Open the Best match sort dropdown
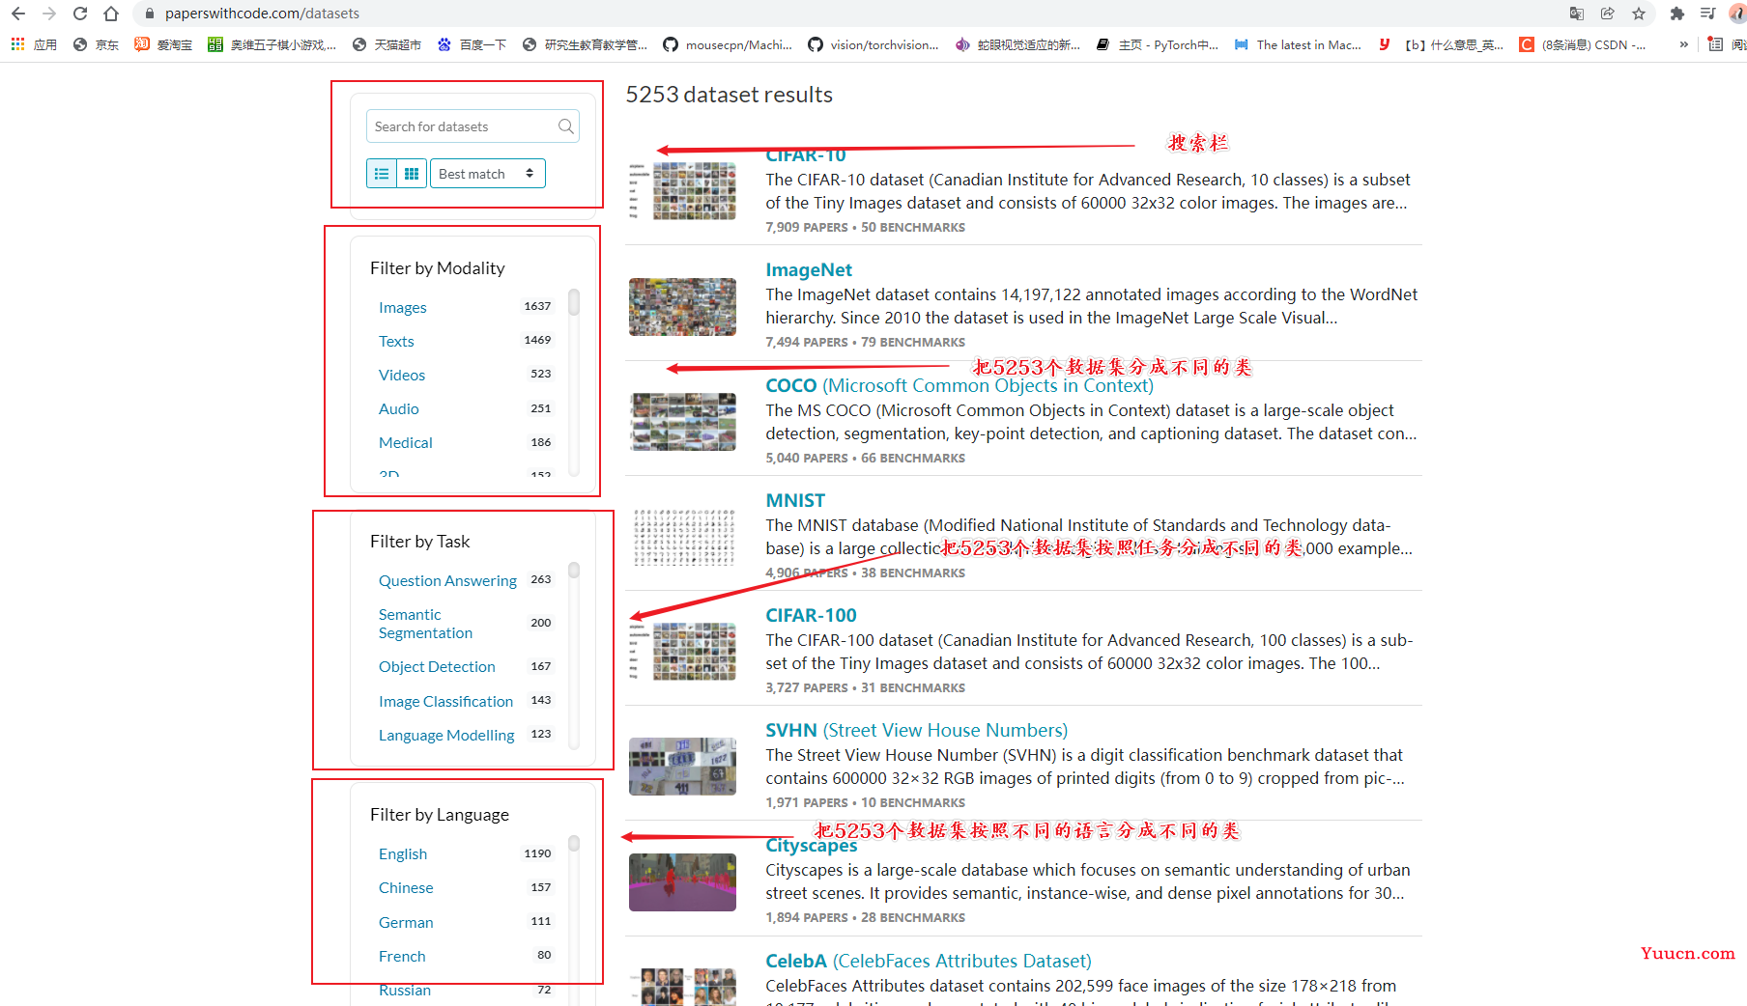The height and width of the screenshot is (1006, 1747). tap(488, 174)
